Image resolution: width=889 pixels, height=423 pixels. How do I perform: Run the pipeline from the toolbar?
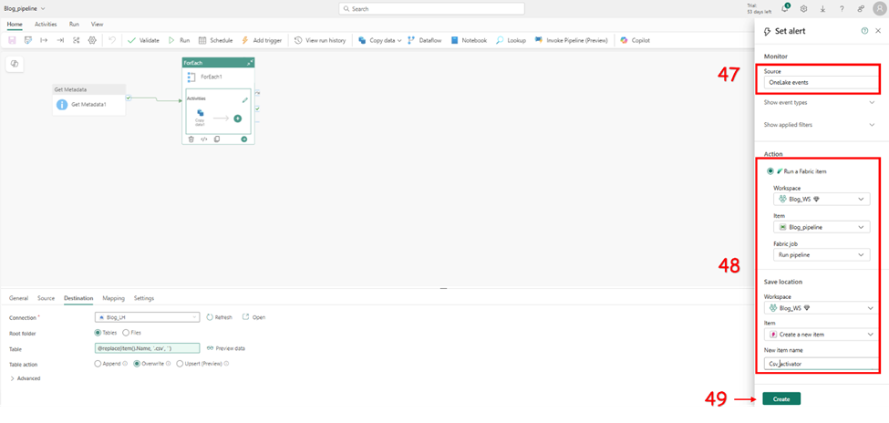pyautogui.click(x=179, y=40)
